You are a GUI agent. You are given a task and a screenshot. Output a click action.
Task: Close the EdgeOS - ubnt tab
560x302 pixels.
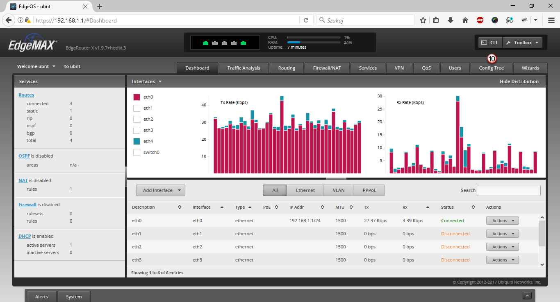[85, 7]
